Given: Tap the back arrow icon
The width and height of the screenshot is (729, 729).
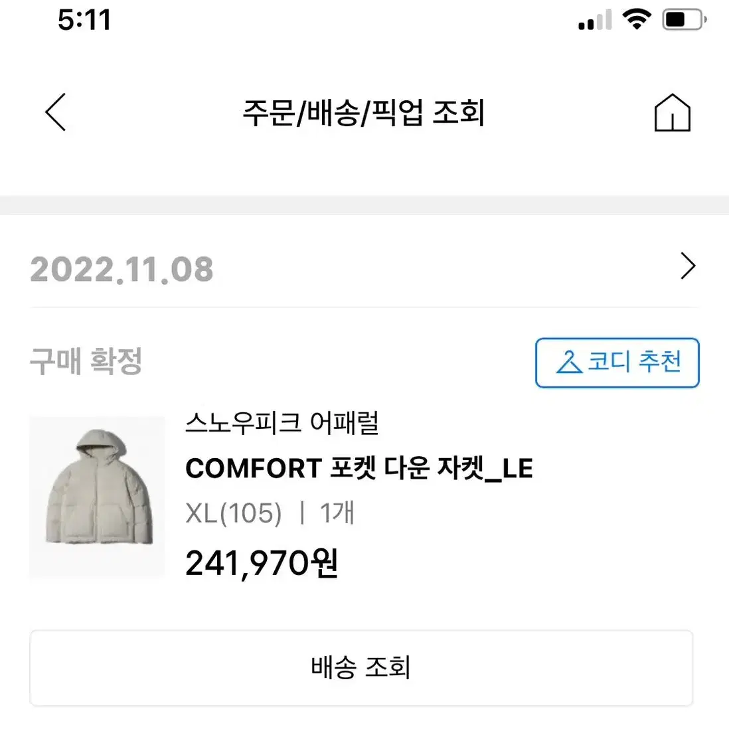Looking at the screenshot, I should 56,112.
